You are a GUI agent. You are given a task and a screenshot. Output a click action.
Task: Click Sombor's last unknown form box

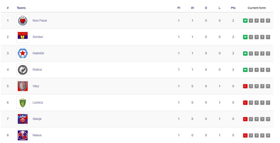(x=268, y=37)
